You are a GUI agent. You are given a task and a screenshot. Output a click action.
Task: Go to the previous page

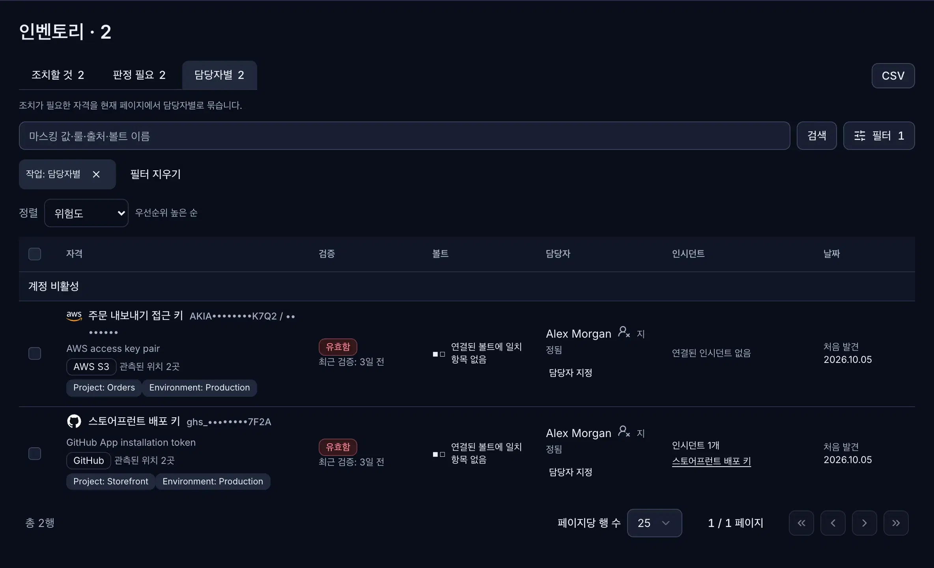(833, 523)
